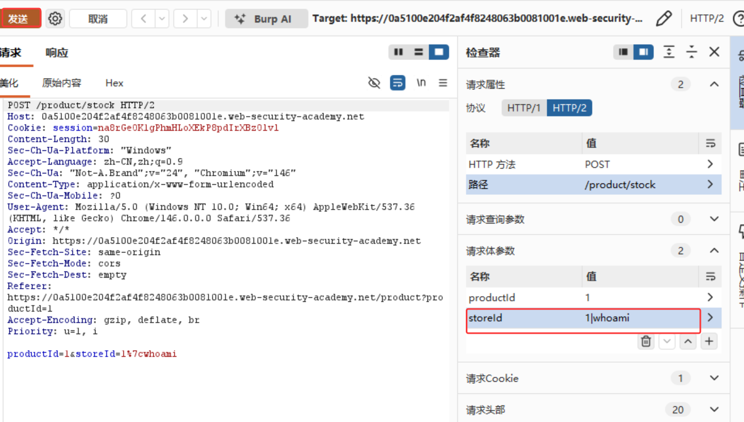The width and height of the screenshot is (744, 422).
Task: Collapse the 请求体参数 section
Action: tap(714, 250)
